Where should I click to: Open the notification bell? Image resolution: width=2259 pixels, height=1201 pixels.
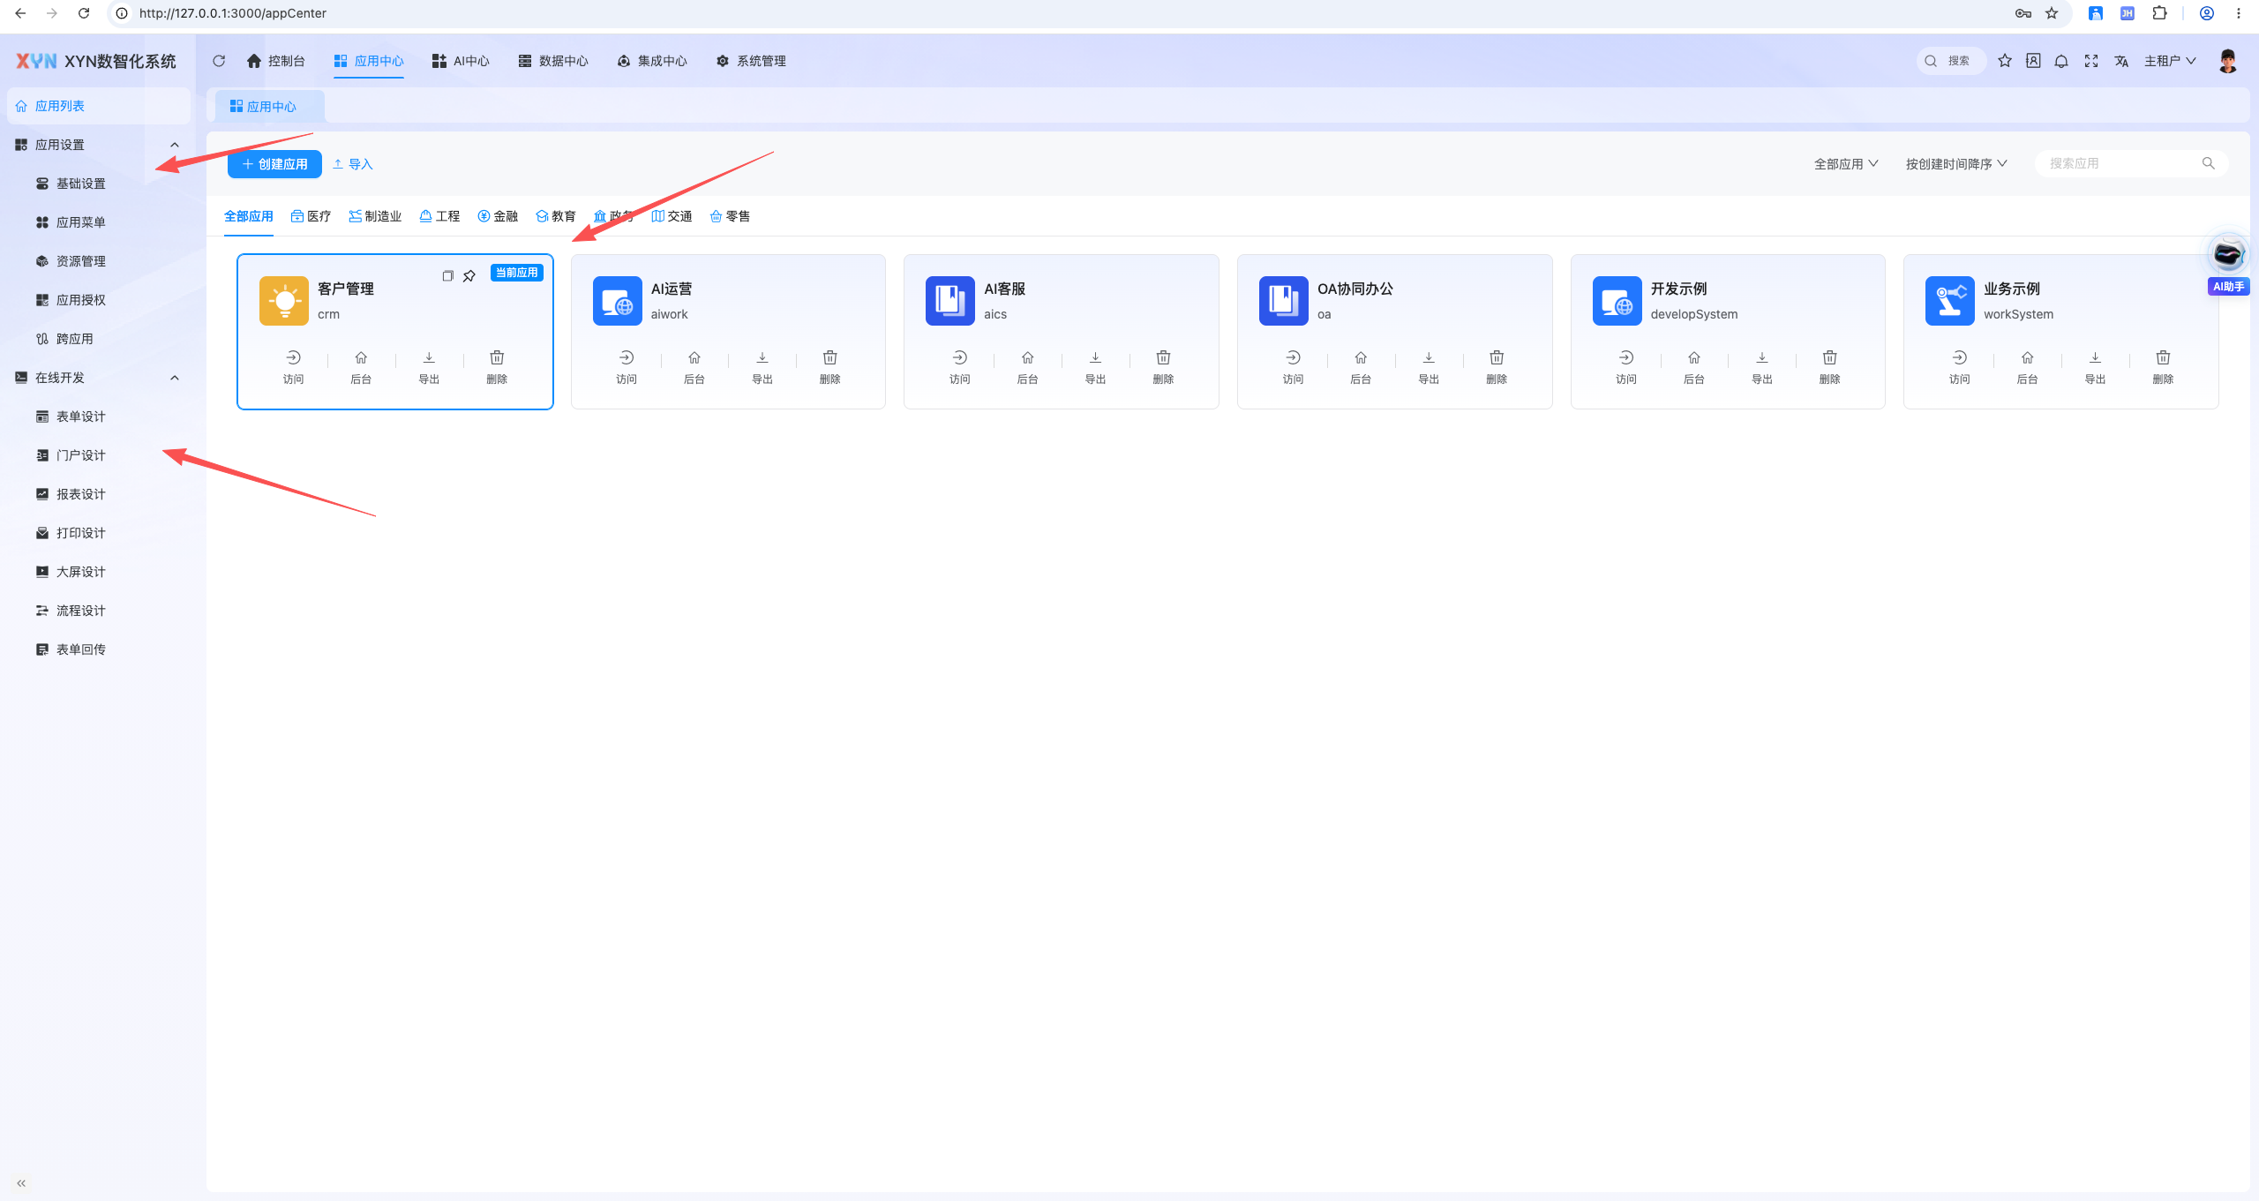(x=2061, y=61)
